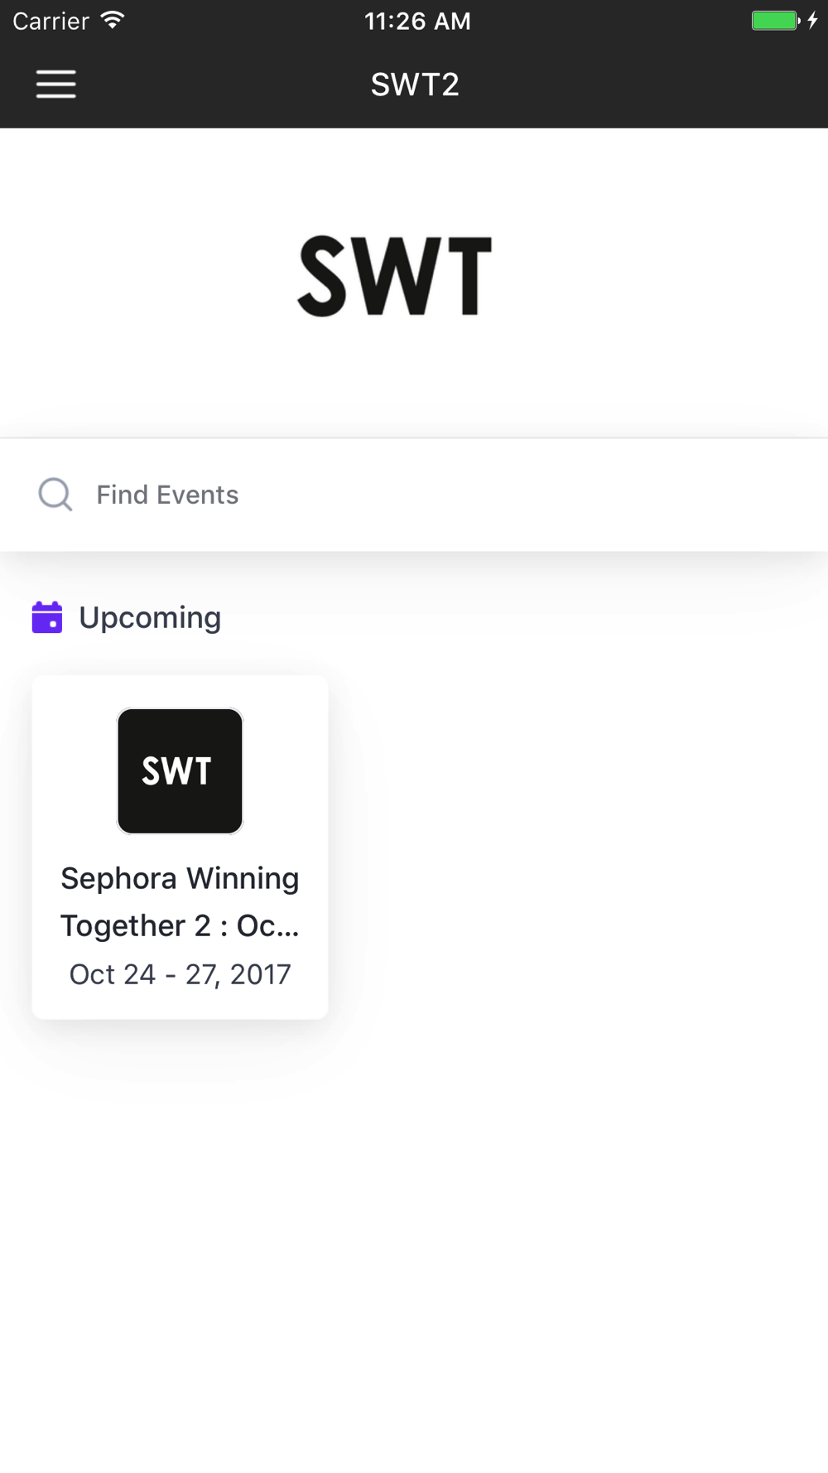Focus the Find Events search field

coord(414,495)
